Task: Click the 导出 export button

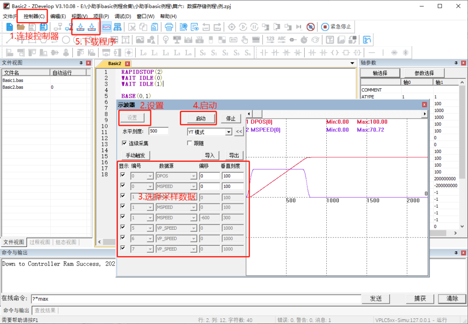Action: point(234,155)
